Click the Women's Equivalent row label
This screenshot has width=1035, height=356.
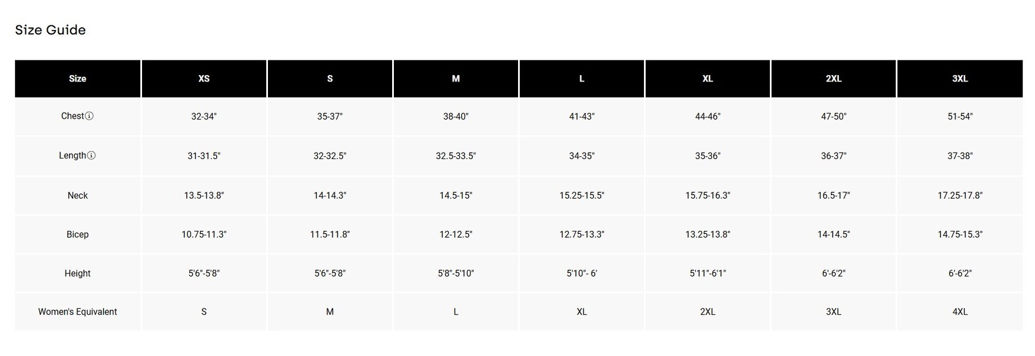(78, 312)
